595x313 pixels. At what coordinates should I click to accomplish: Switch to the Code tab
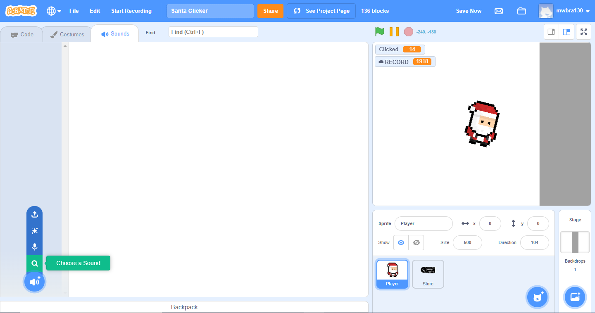tap(22, 34)
